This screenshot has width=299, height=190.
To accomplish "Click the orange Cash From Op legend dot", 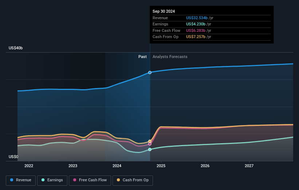I will coord(118,180).
